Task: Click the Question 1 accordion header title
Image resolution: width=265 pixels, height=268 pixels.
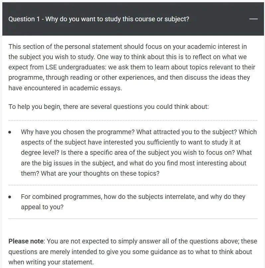Action: point(99,19)
